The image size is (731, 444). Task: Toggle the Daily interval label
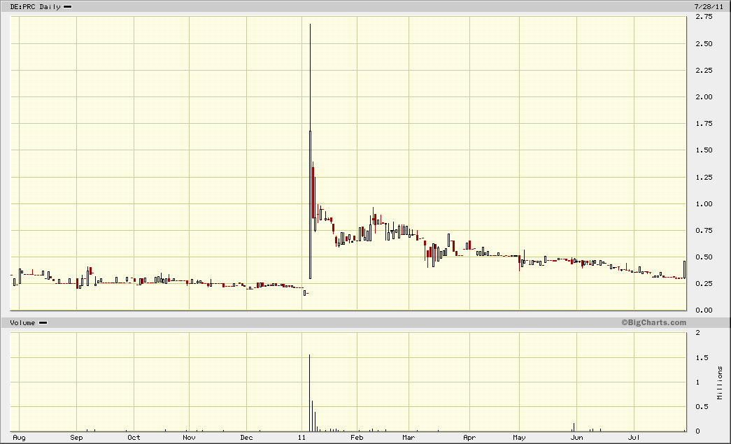click(49, 6)
